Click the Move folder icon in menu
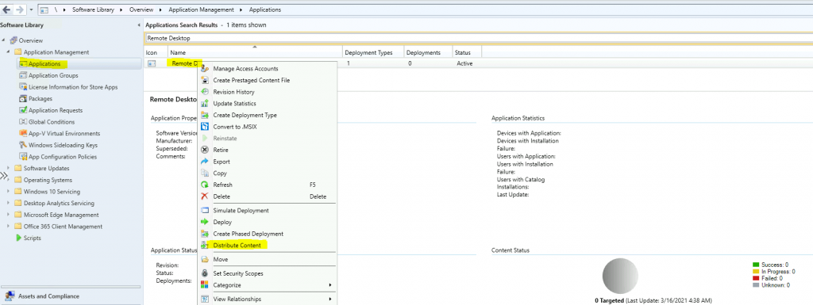The width and height of the screenshot is (813, 305). click(204, 260)
